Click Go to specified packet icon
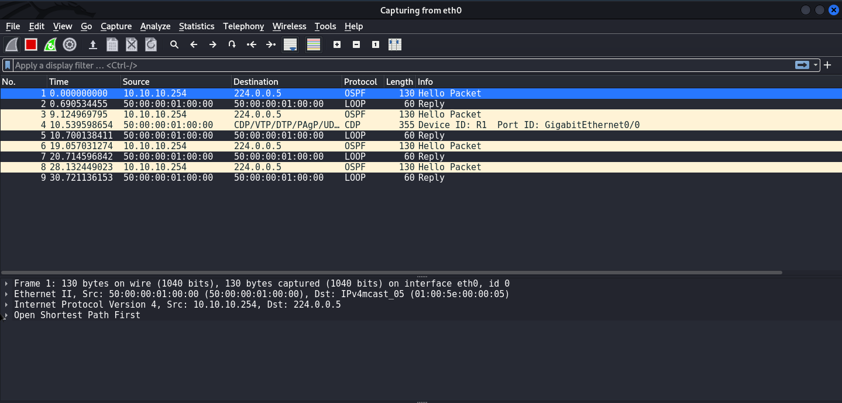 (x=232, y=44)
